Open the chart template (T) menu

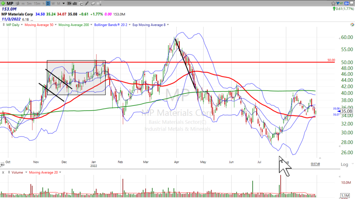click(x=69, y=3)
